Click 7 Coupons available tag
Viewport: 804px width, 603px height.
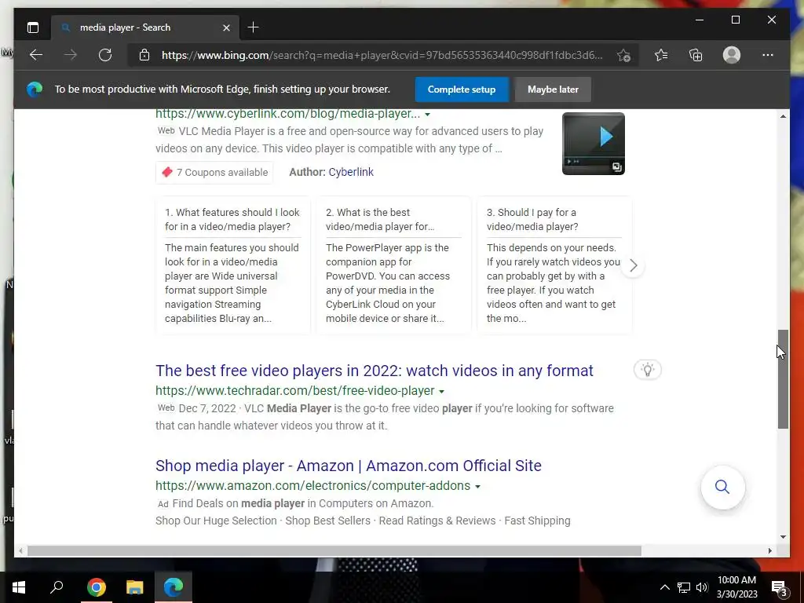click(x=214, y=172)
